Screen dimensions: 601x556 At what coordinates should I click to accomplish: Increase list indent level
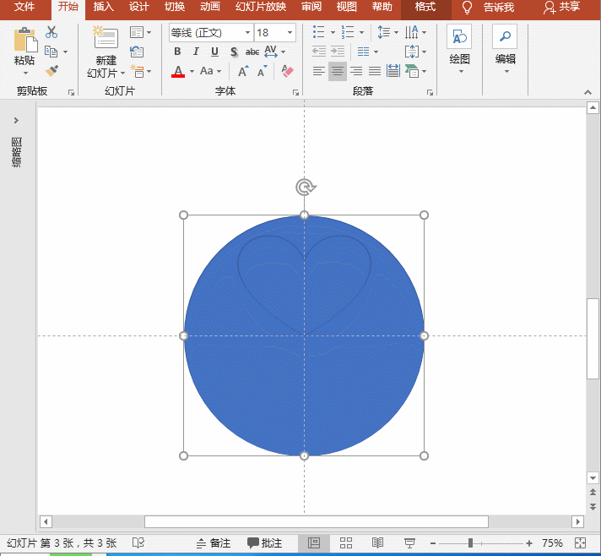[x=338, y=51]
